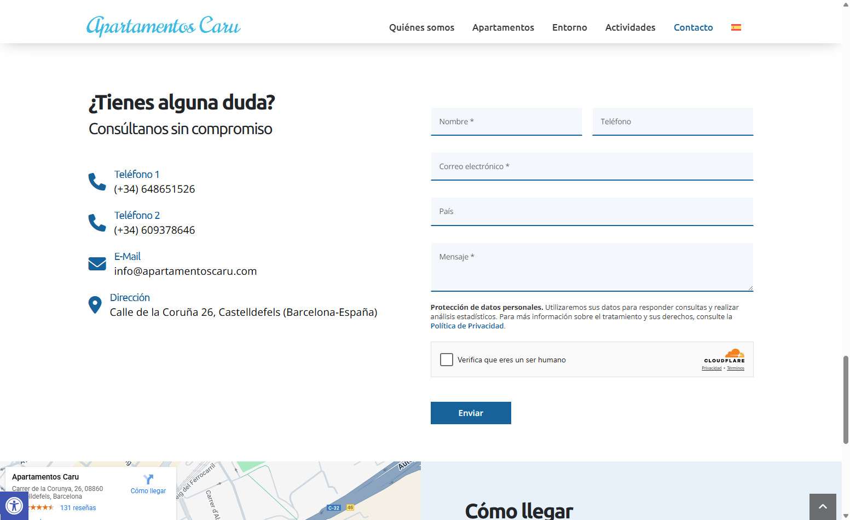Screen dimensions: 850x520
Task: Open the Quiénes somos menu item
Action: [421, 27]
